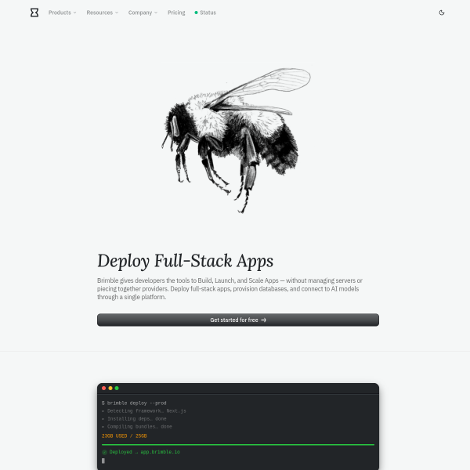Click the yellow terminal window dot
Screen dimensions: 470x470
(110, 389)
